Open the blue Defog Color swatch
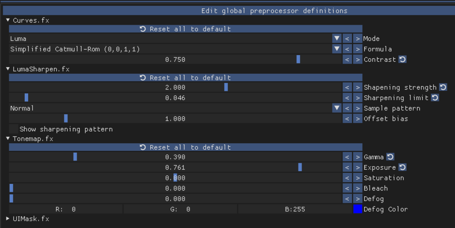Image resolution: width=455 pixels, height=228 pixels. pos(358,209)
